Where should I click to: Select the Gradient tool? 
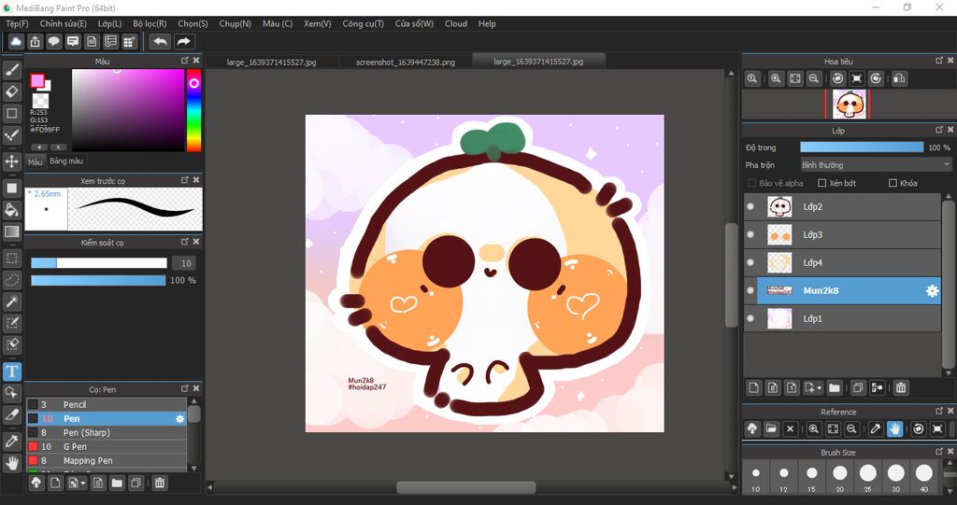[11, 231]
